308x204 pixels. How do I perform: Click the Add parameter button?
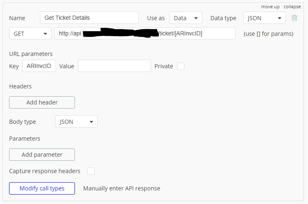42,155
